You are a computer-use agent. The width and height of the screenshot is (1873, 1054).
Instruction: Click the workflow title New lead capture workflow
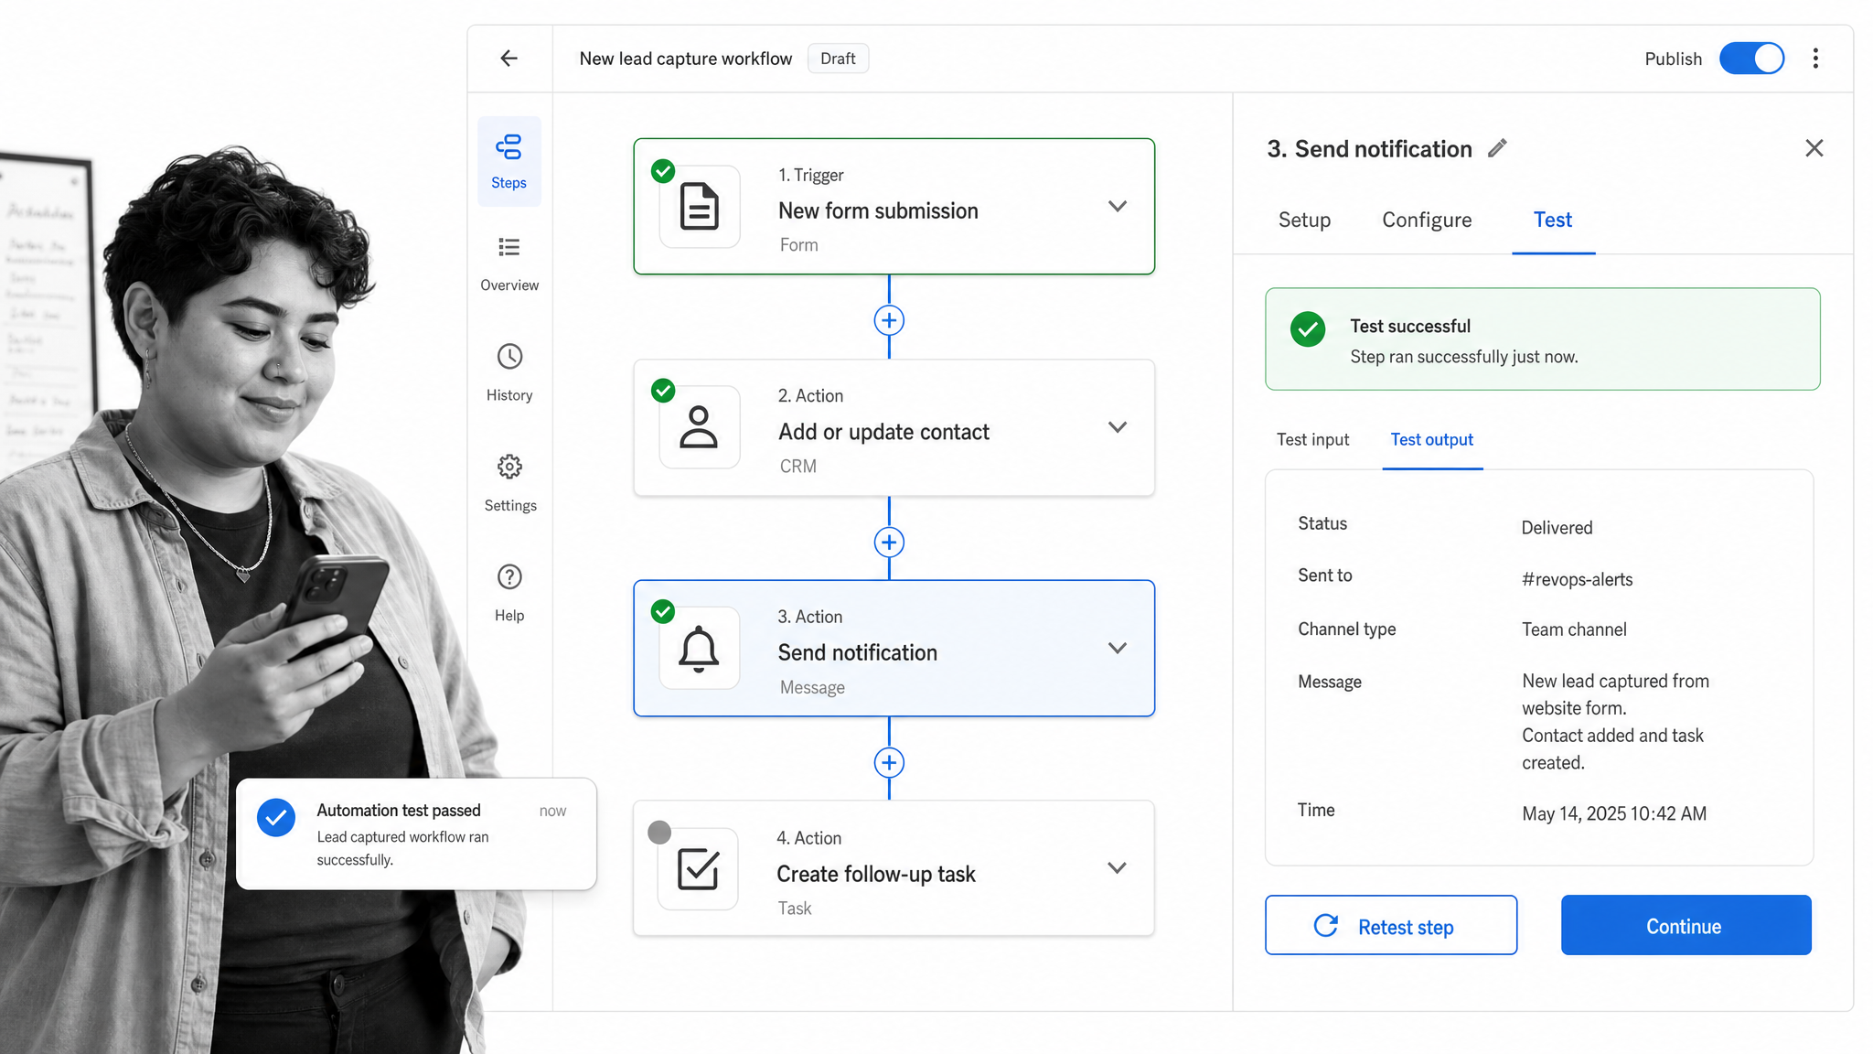coord(686,59)
